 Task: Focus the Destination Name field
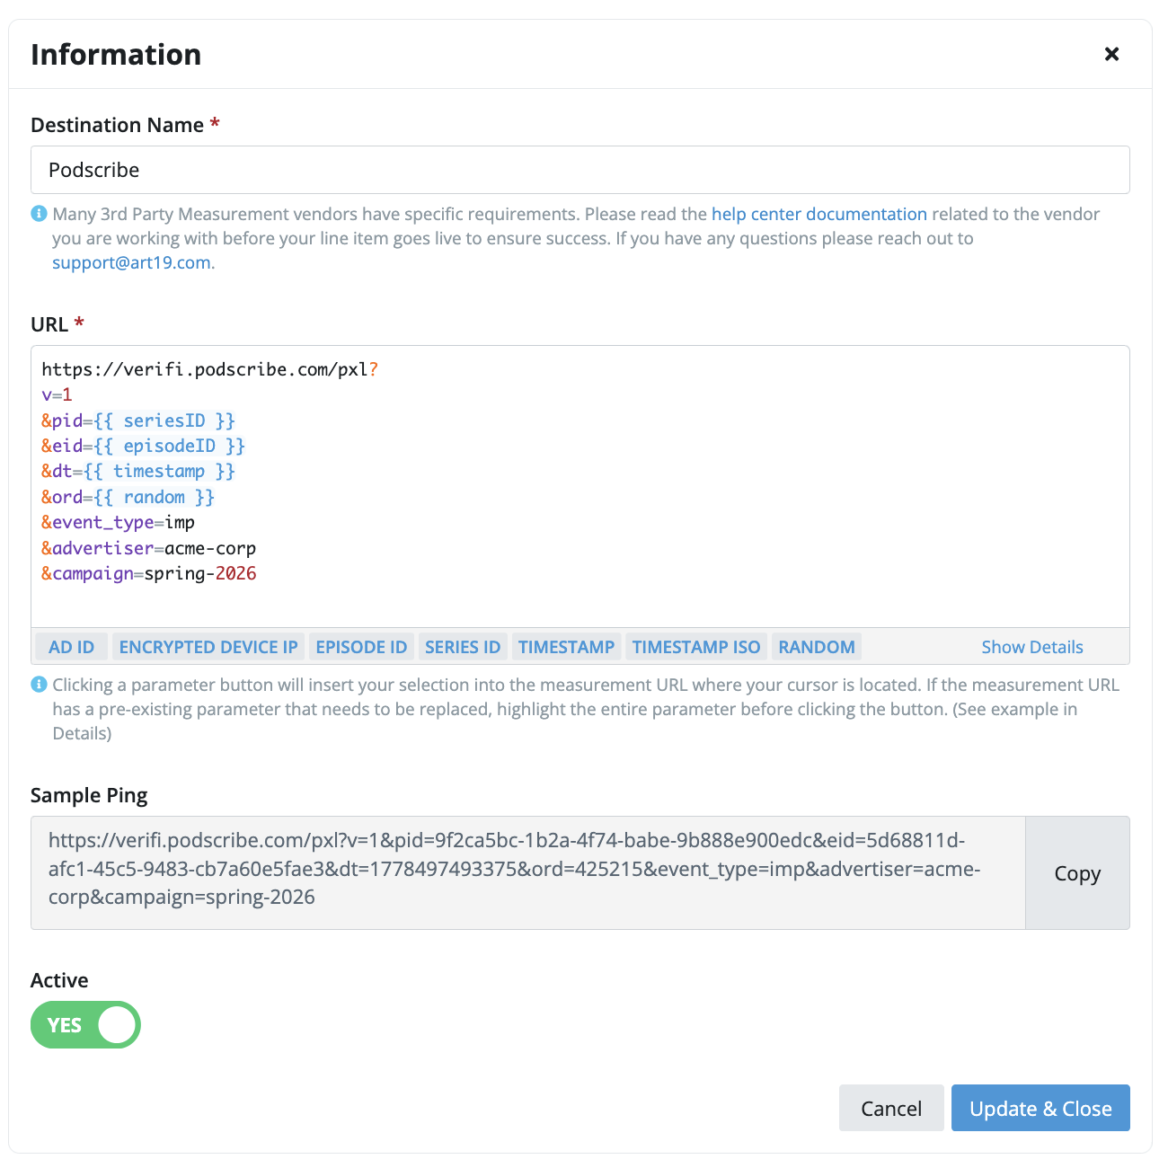tap(580, 170)
